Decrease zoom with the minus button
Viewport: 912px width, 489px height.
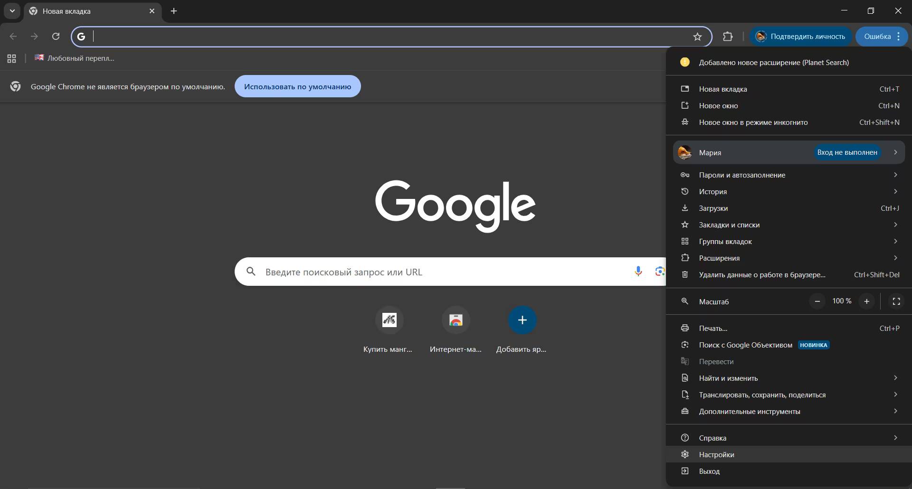click(817, 301)
